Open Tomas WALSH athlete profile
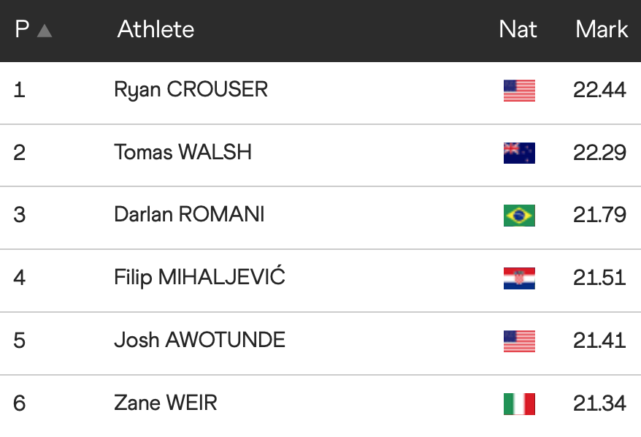The width and height of the screenshot is (641, 437). pyautogui.click(x=183, y=152)
